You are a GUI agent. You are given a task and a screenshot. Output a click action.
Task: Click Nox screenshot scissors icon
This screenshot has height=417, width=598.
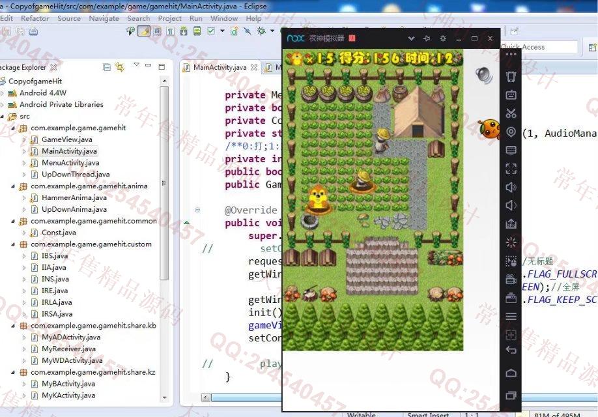tap(511, 113)
